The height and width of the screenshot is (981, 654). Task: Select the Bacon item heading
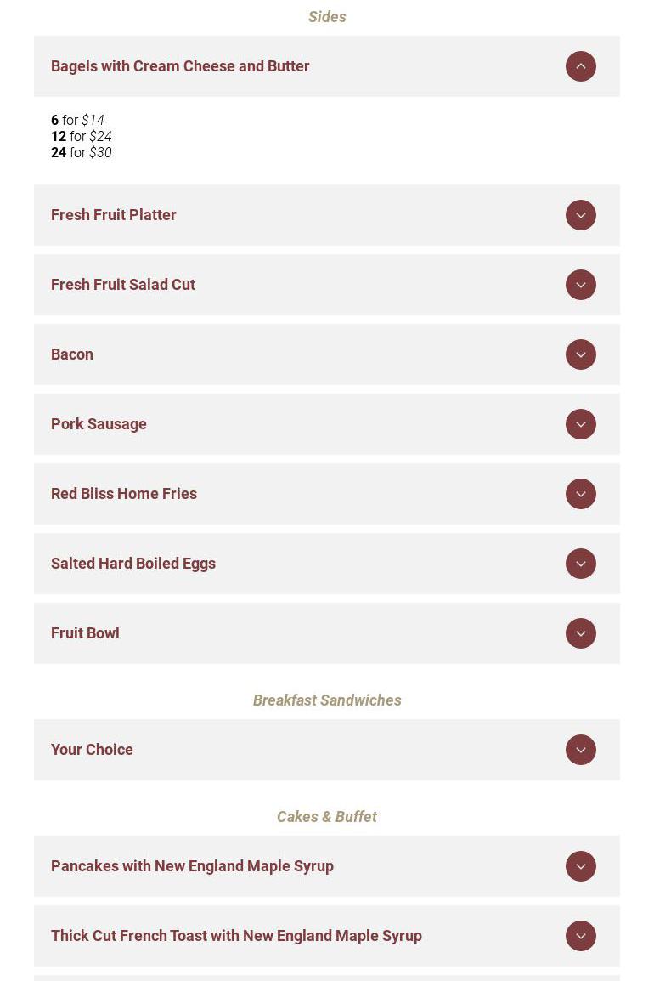[x=72, y=354]
